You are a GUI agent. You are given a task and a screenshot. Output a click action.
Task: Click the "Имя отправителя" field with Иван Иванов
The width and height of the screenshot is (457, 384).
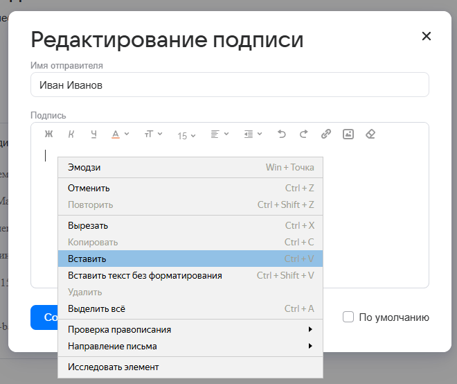229,85
